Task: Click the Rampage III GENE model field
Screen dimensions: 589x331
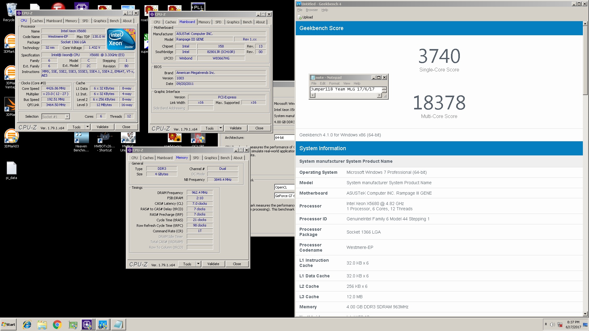Action: tap(204, 39)
